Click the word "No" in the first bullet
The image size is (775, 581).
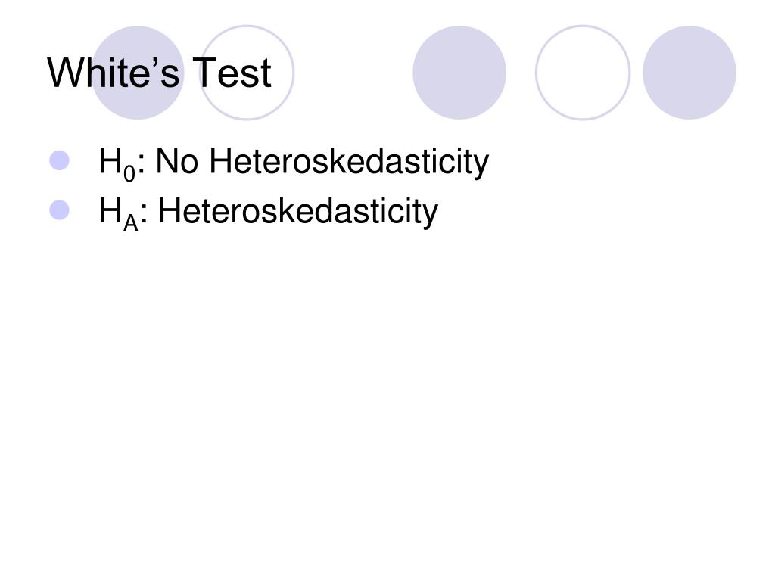click(177, 161)
